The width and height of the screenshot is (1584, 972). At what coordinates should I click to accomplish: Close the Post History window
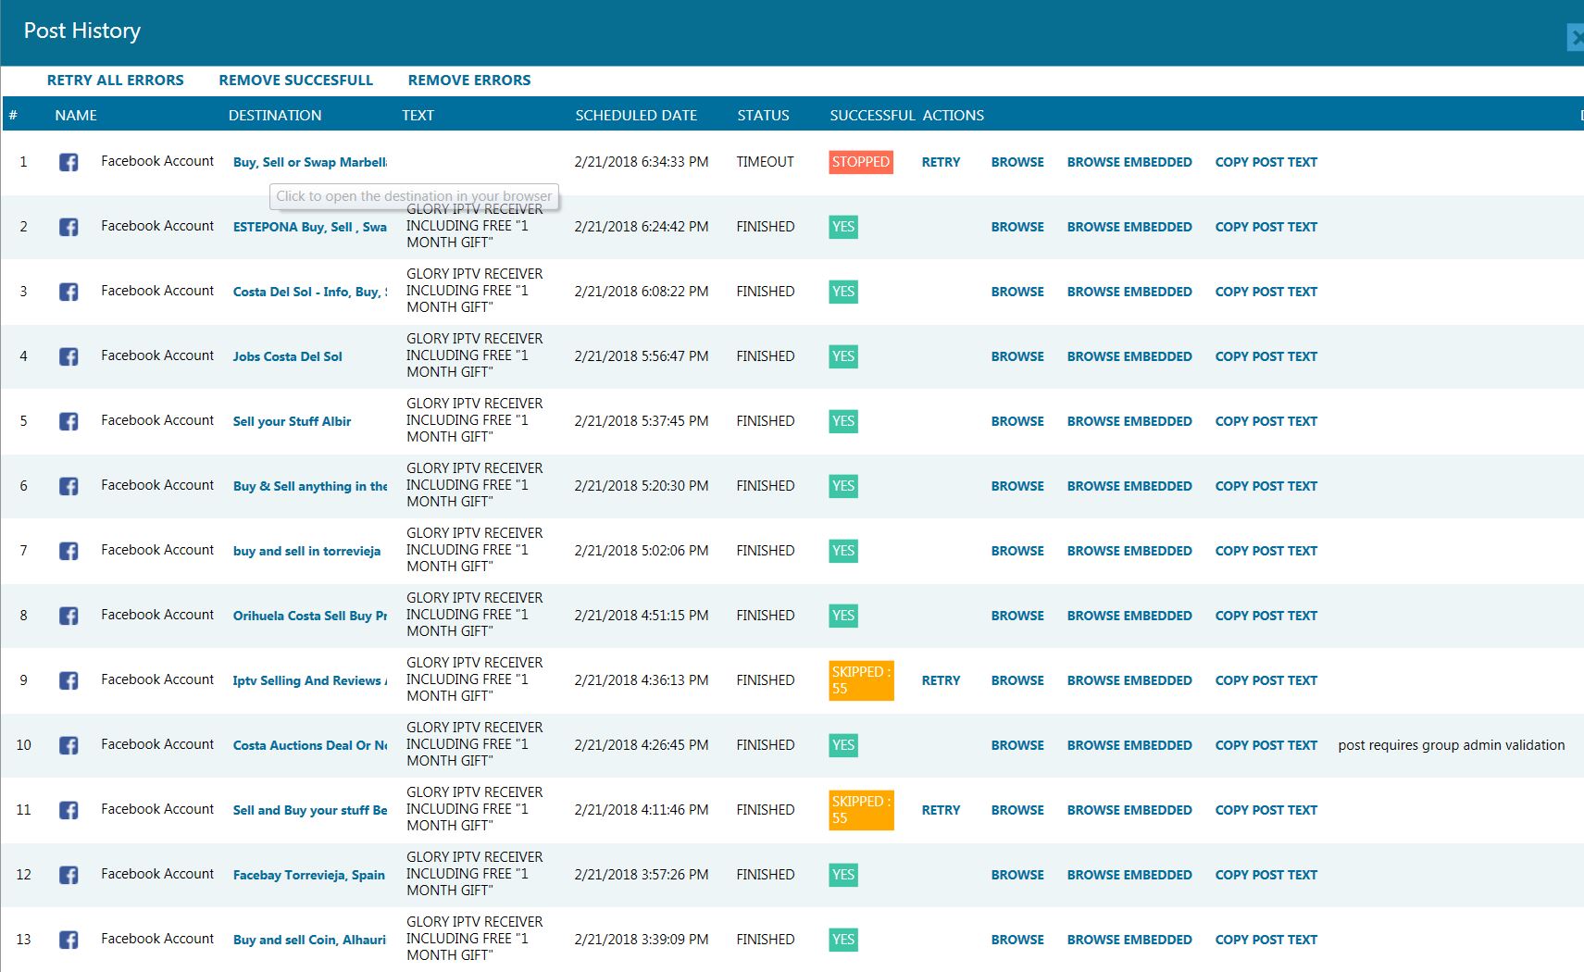point(1576,37)
